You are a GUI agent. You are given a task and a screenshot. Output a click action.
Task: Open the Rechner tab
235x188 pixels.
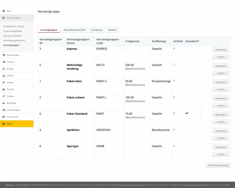pos(112,30)
